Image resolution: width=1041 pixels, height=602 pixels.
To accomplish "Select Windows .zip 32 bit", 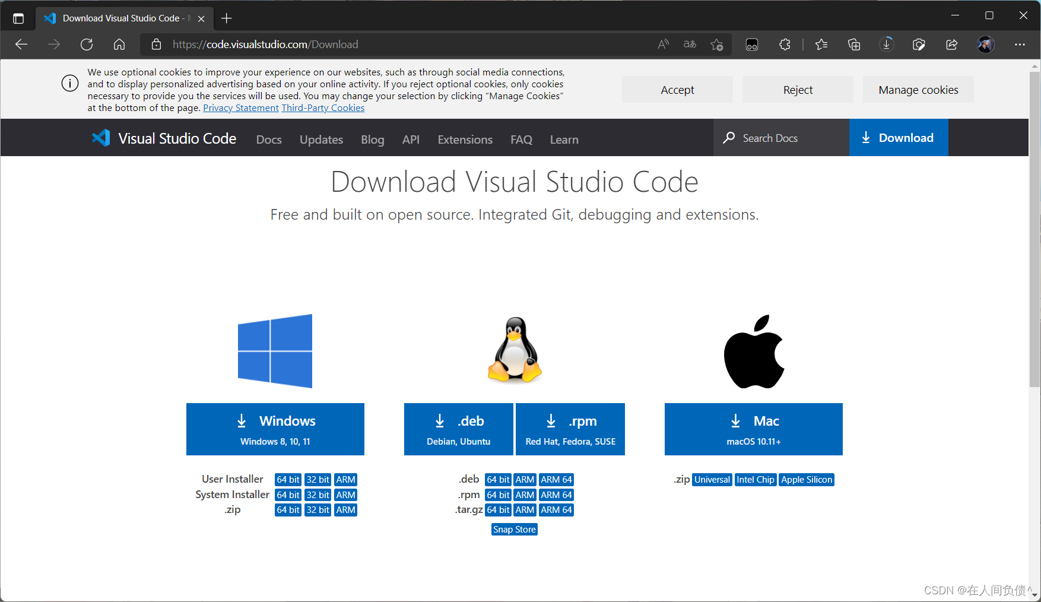I will (x=318, y=510).
